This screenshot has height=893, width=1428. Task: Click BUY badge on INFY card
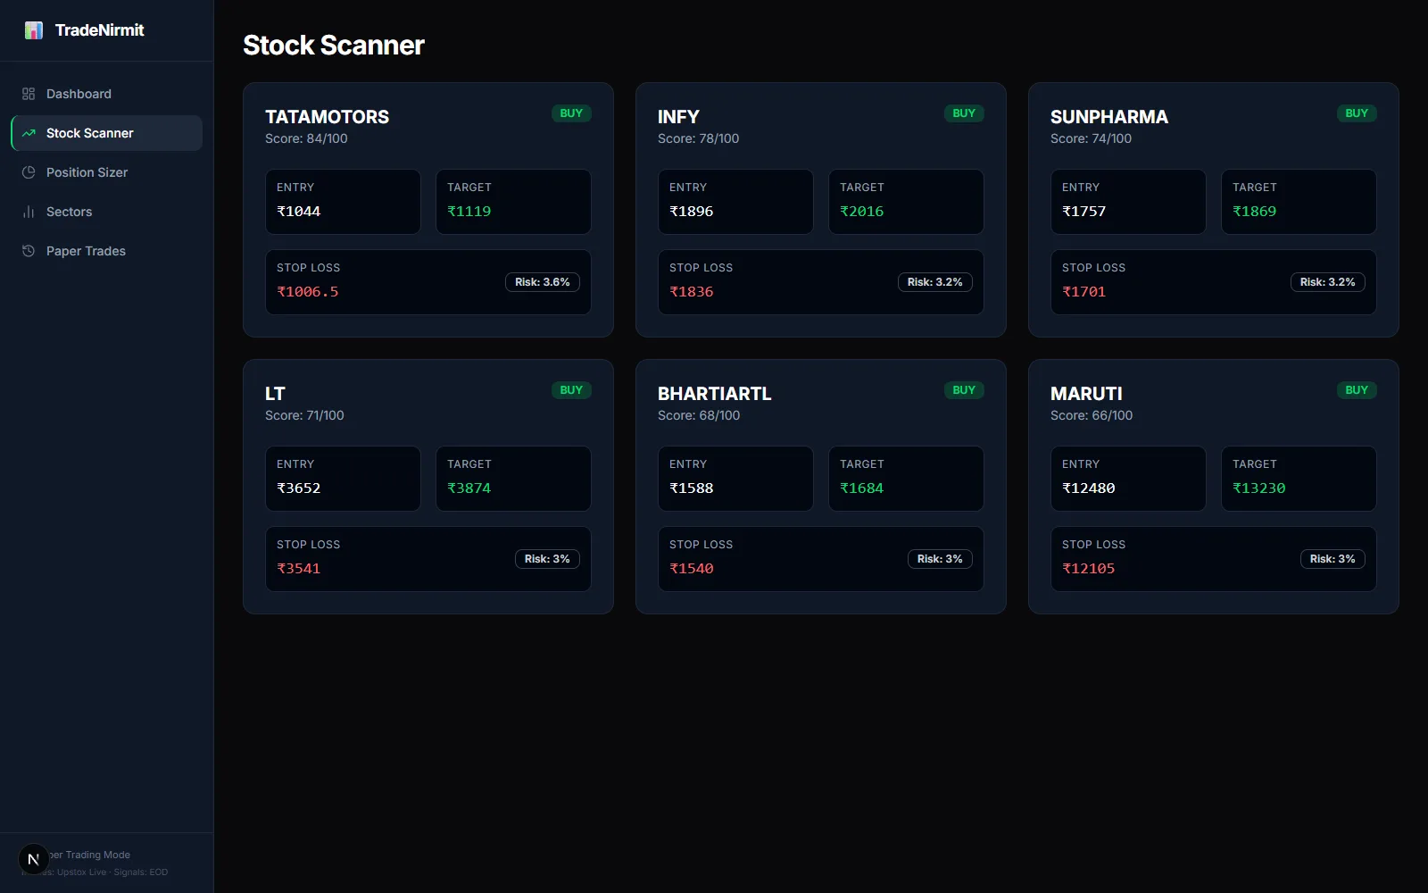click(964, 113)
